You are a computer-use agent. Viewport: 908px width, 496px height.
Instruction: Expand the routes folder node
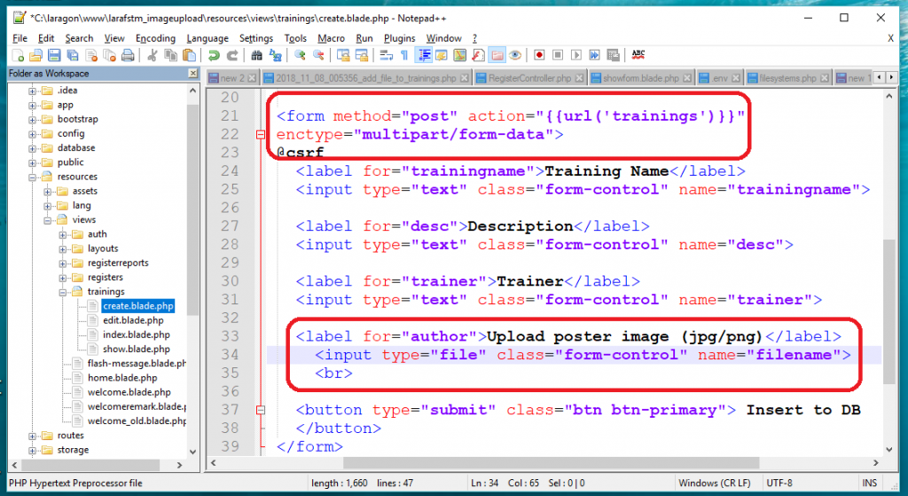coord(33,436)
